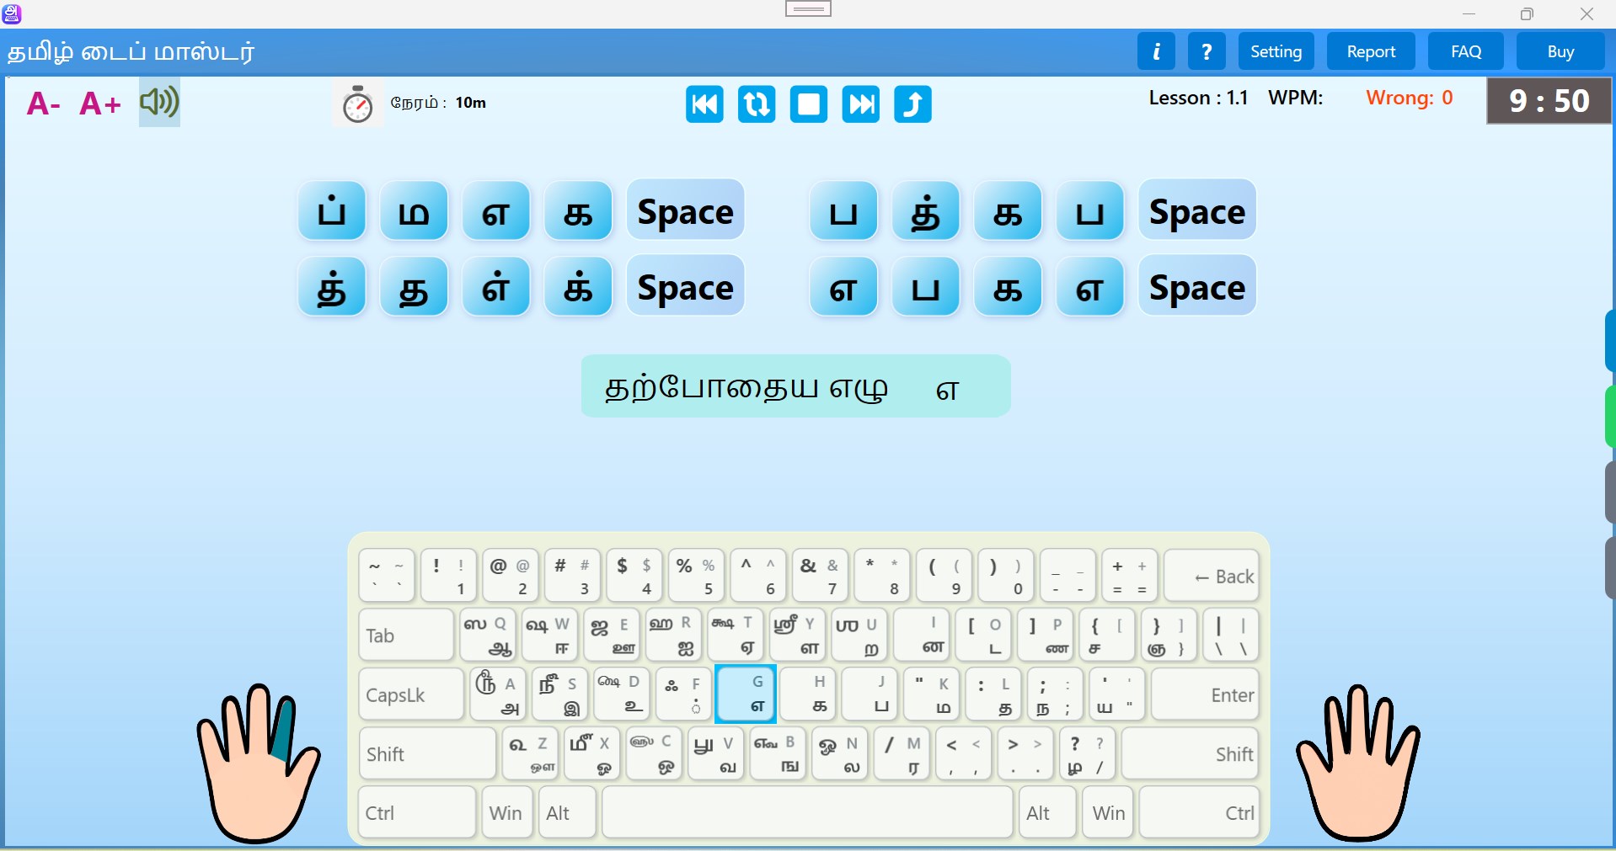Click the A key on the virtual keyboard
The width and height of the screenshot is (1616, 851).
pyautogui.click(x=498, y=694)
